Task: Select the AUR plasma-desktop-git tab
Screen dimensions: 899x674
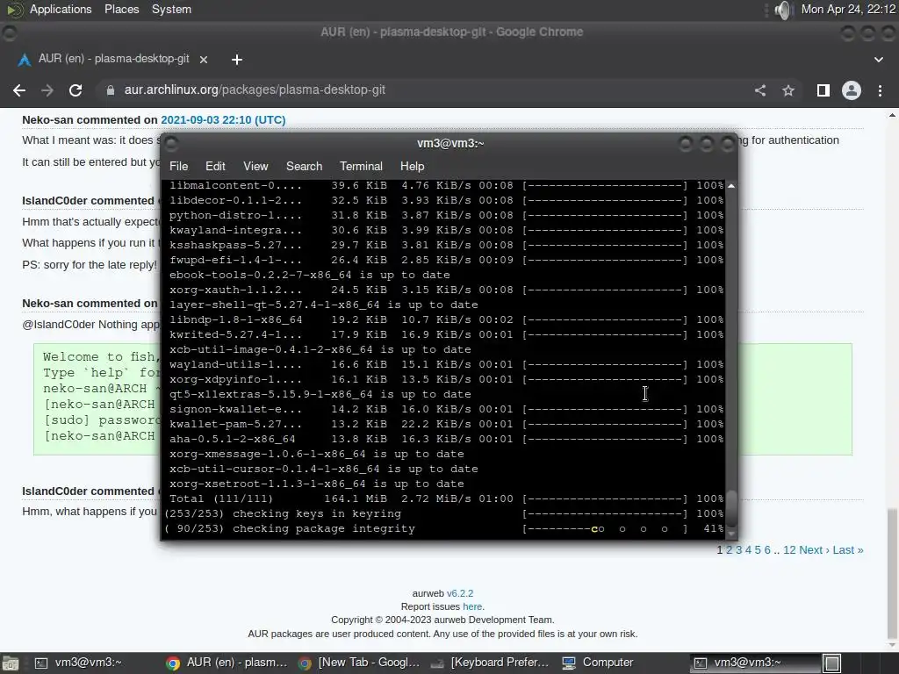Action: point(113,59)
